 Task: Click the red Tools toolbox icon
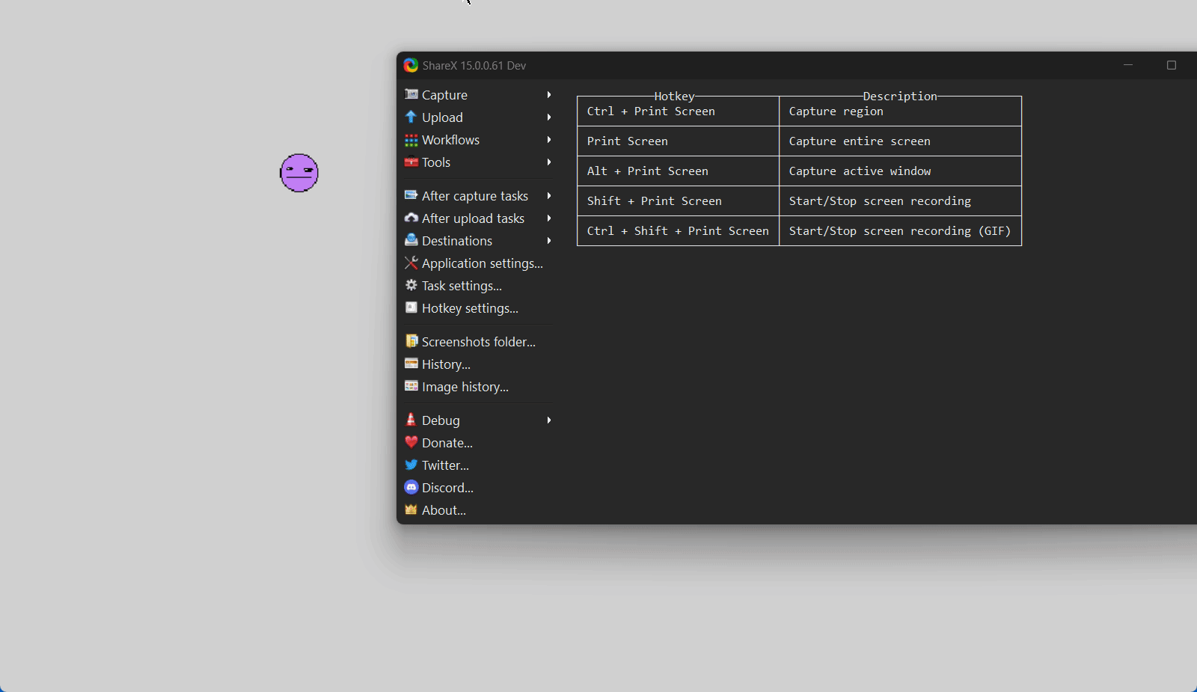[411, 162]
